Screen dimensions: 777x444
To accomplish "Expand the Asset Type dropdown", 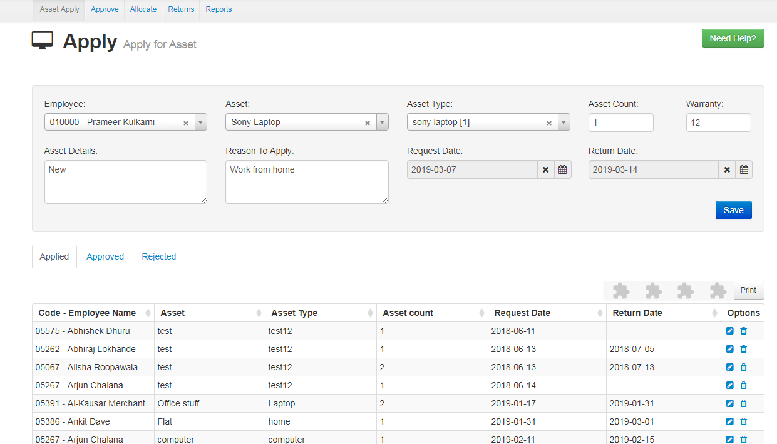I will point(563,123).
